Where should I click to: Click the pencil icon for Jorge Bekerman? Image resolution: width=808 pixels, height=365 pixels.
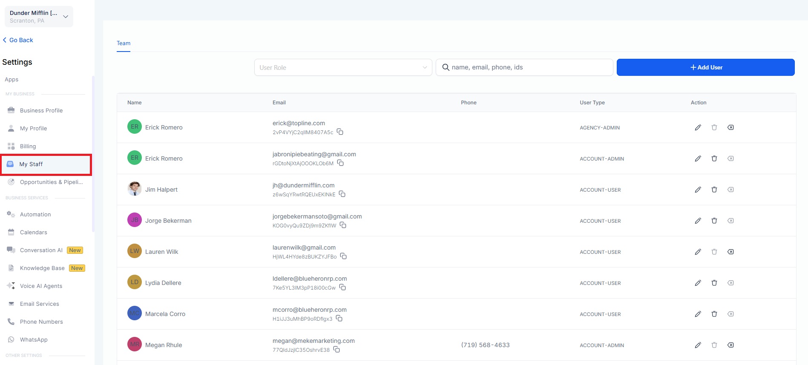(698, 221)
